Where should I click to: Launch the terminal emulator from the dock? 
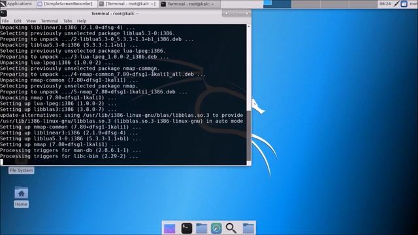[187, 228]
